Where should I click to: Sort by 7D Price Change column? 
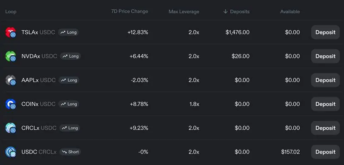tap(130, 11)
